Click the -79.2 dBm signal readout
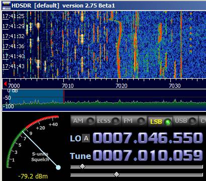Image resolution: width=206 pixels, height=181 pixels. 33,176
